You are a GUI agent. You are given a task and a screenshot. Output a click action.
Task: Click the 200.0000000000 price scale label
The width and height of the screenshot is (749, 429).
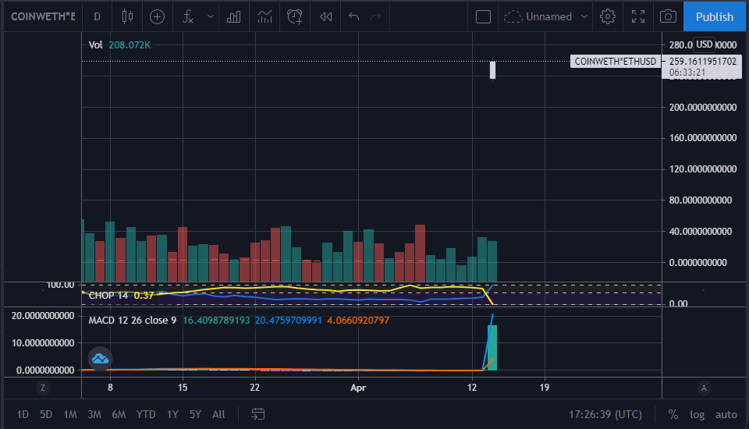coord(703,107)
